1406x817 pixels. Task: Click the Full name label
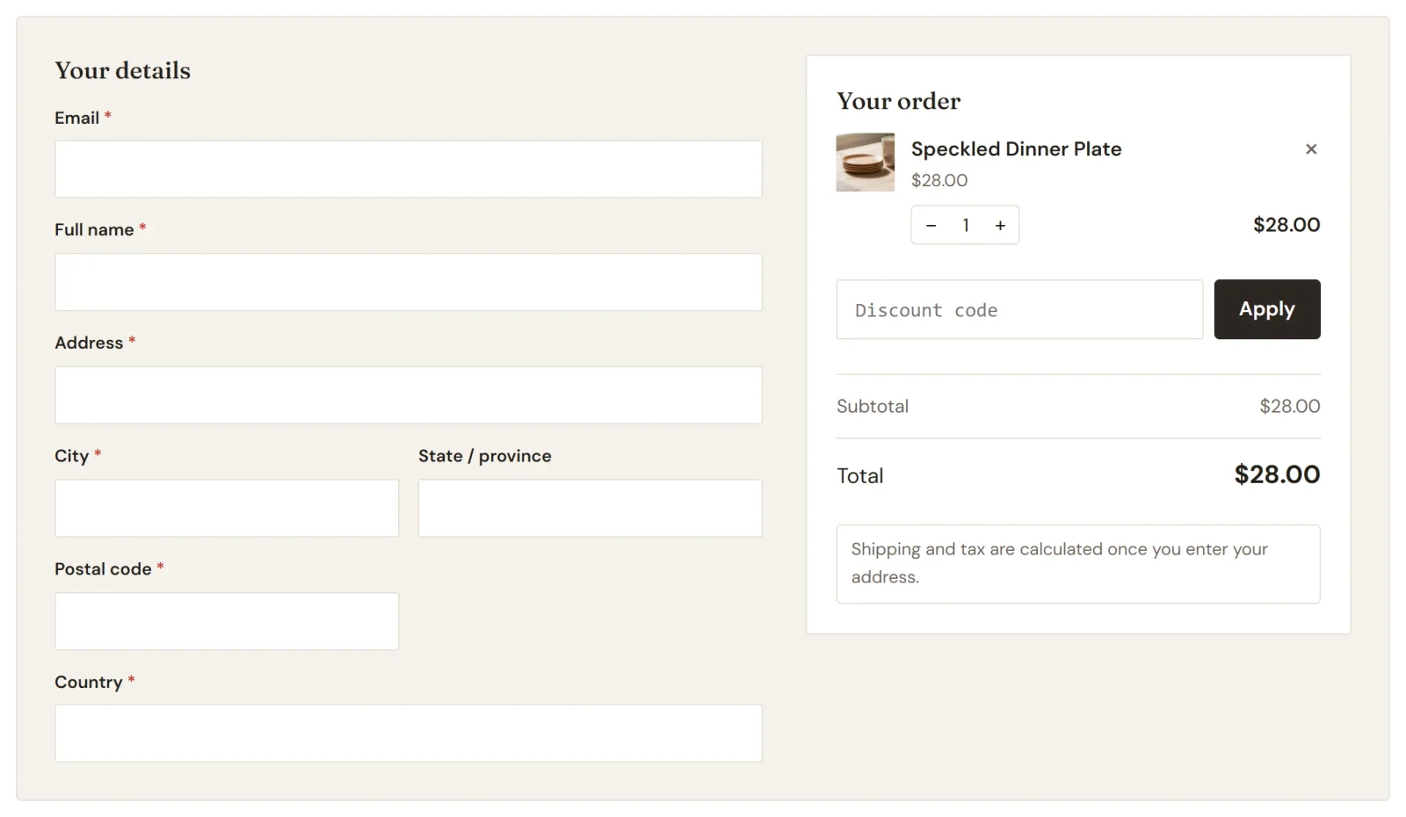coord(94,229)
